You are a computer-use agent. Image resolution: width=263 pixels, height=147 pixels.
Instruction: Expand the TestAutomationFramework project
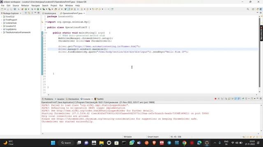click(x=2, y=33)
